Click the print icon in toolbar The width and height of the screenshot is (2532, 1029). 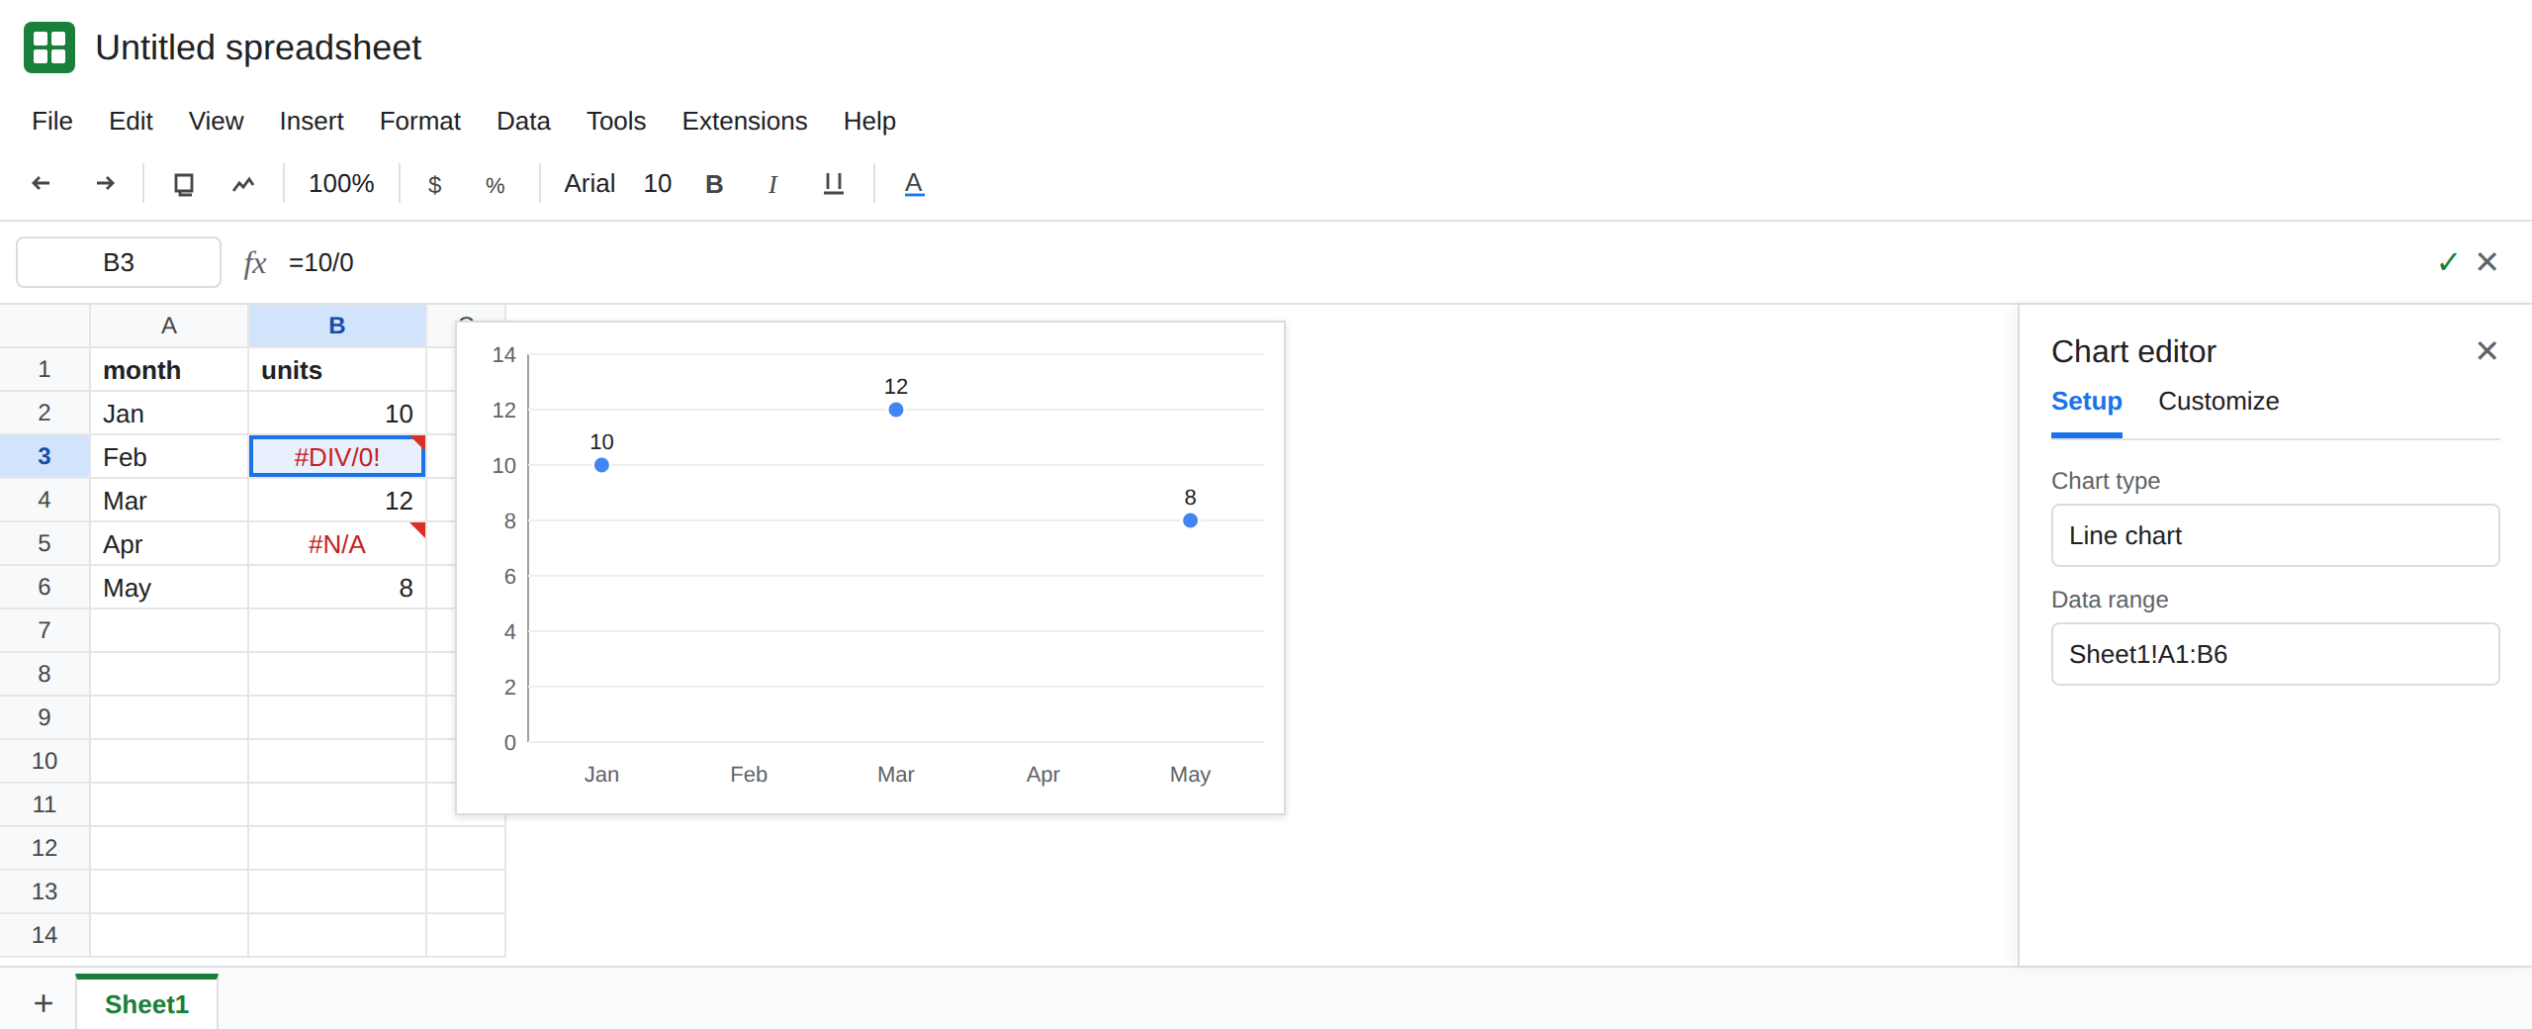184,184
